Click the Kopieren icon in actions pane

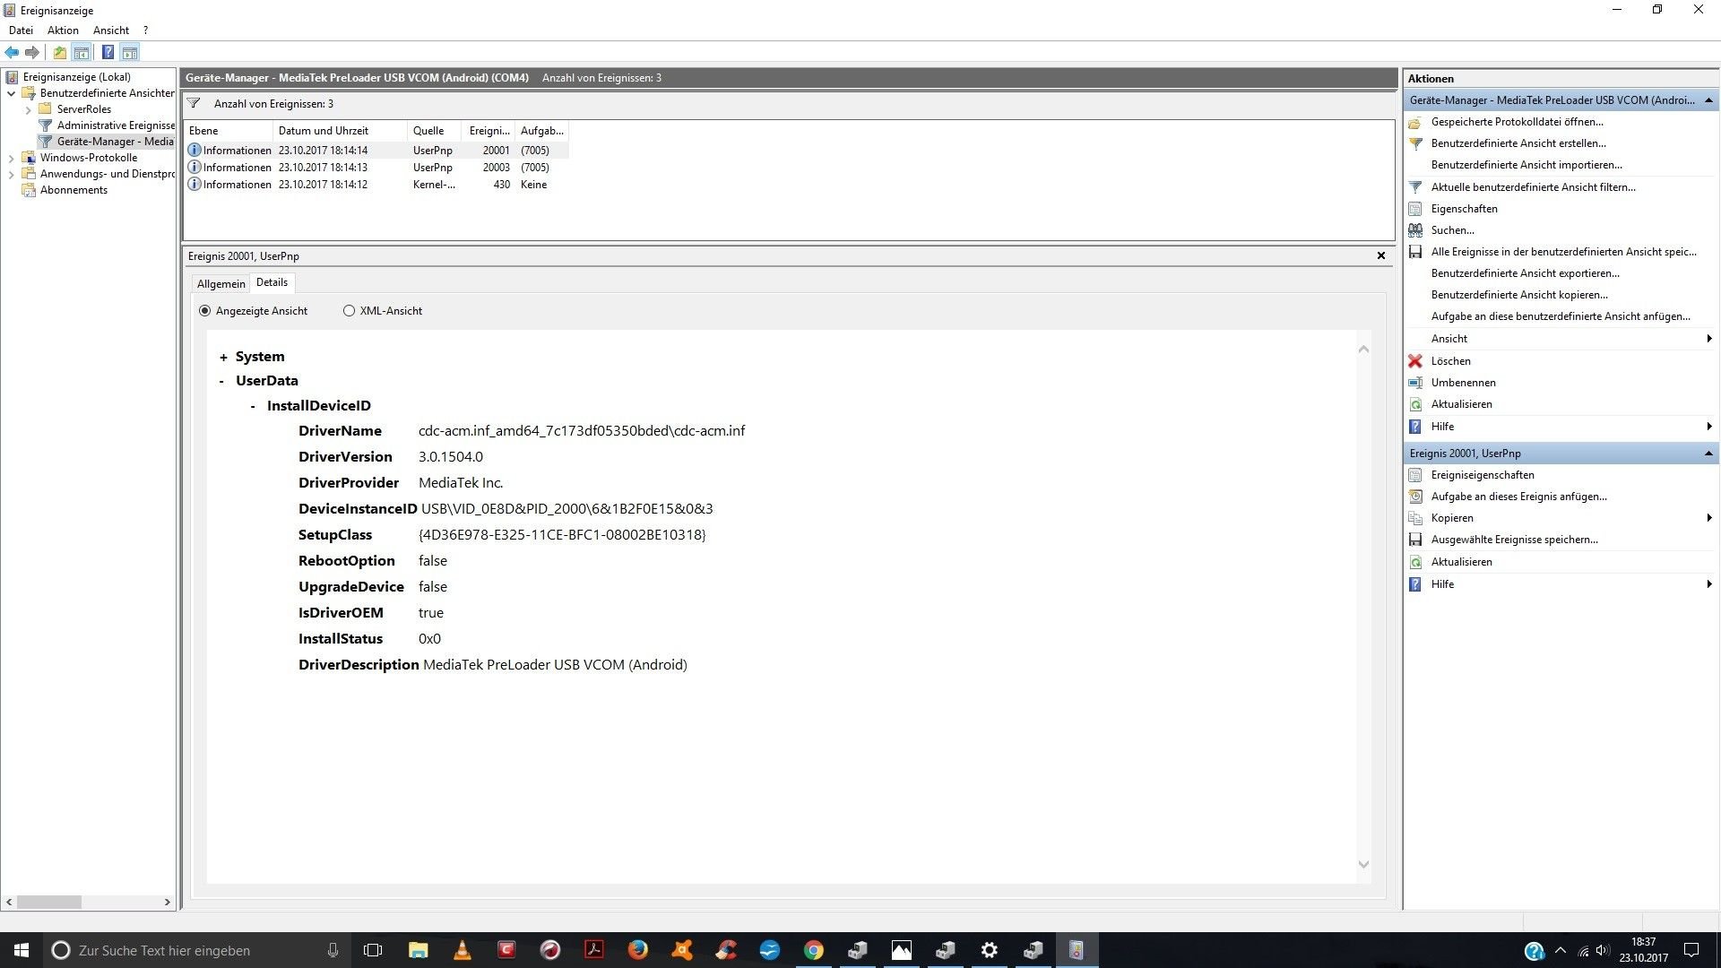(1415, 517)
